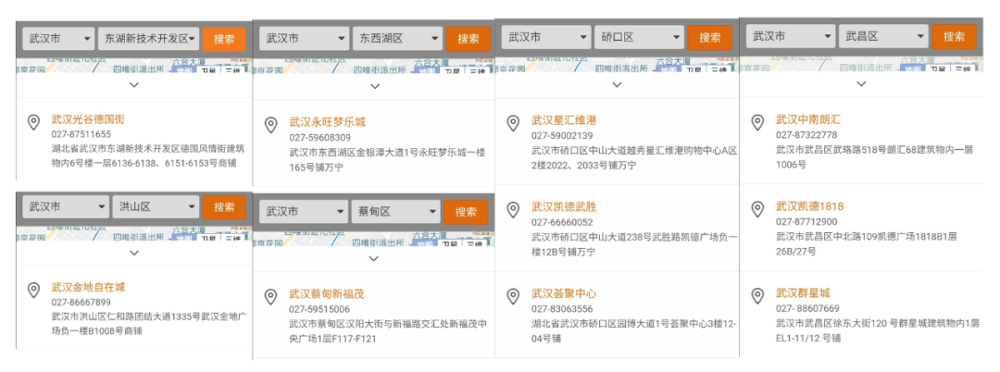Open the 武汉蔡甸新福茂 store link
The image size is (1000, 372).
click(x=327, y=293)
